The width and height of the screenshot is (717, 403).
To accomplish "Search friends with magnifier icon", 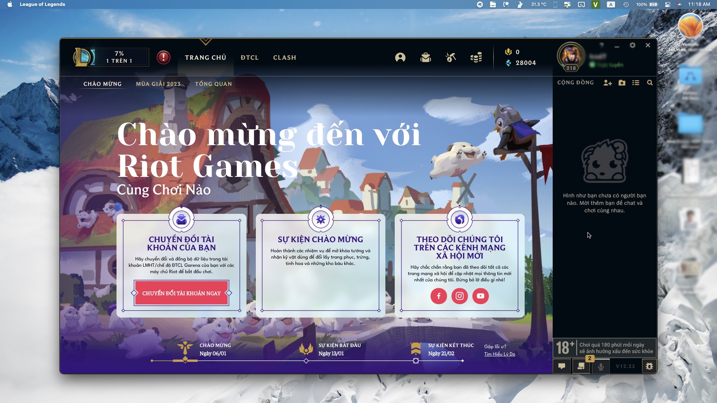I will (x=650, y=83).
